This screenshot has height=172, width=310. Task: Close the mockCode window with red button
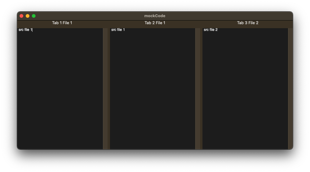21,16
